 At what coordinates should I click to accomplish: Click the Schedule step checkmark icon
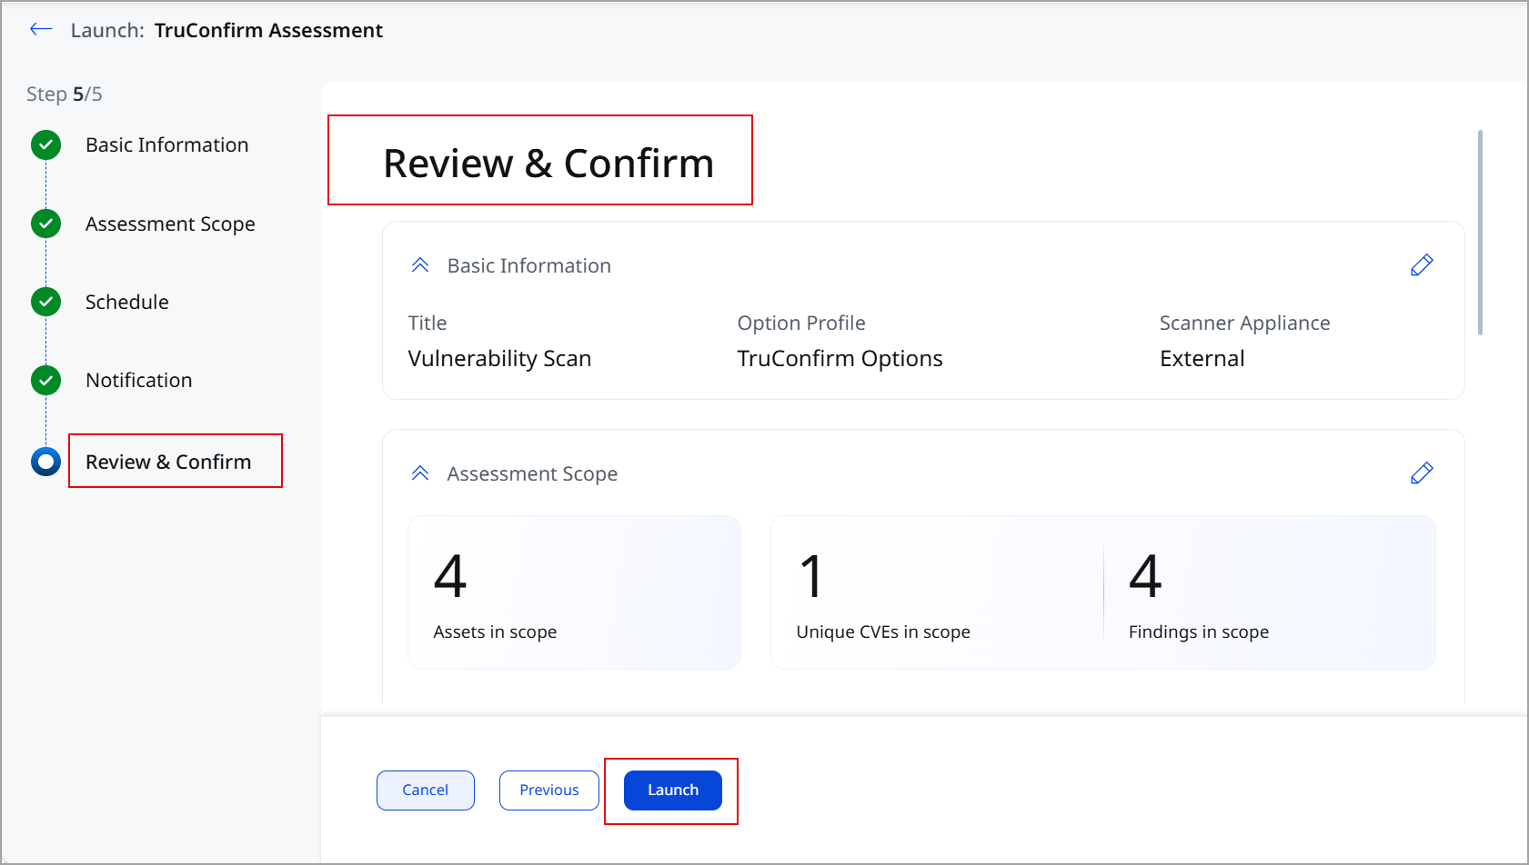click(45, 302)
